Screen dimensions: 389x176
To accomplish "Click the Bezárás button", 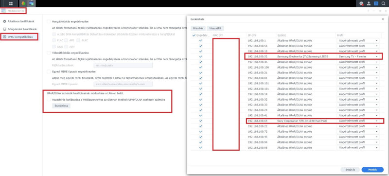I will [x=350, y=170].
